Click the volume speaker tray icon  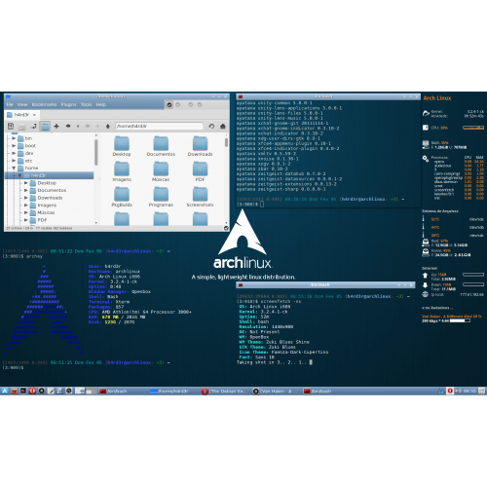[459, 391]
